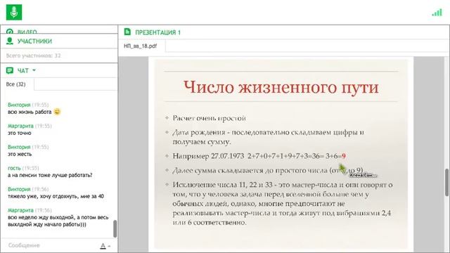
Task: Click the Сообщение message input field
Action: pyautogui.click(x=51, y=245)
